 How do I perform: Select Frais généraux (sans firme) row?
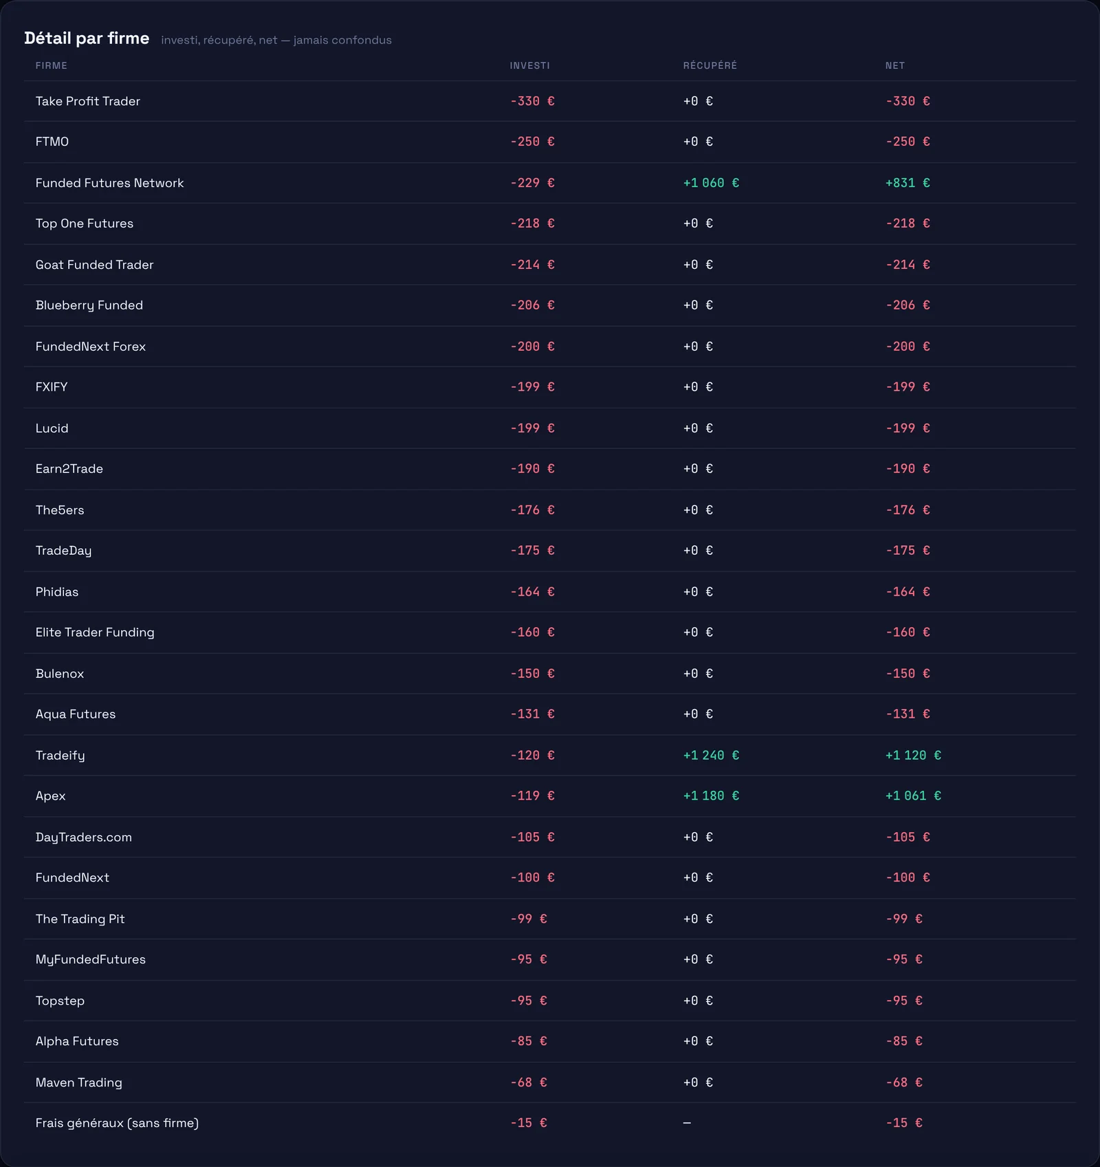tap(550, 1123)
